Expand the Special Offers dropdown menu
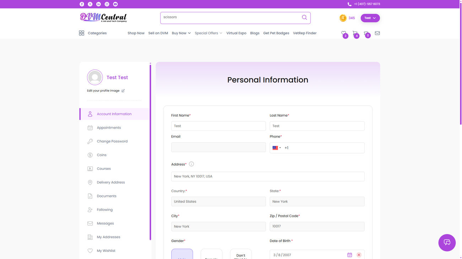The width and height of the screenshot is (462, 259). coord(208,33)
